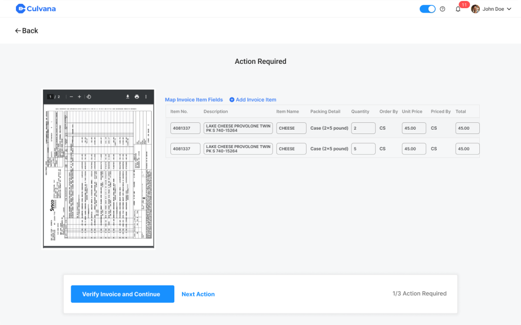Click the Sysco invoice page preview

tap(98, 174)
